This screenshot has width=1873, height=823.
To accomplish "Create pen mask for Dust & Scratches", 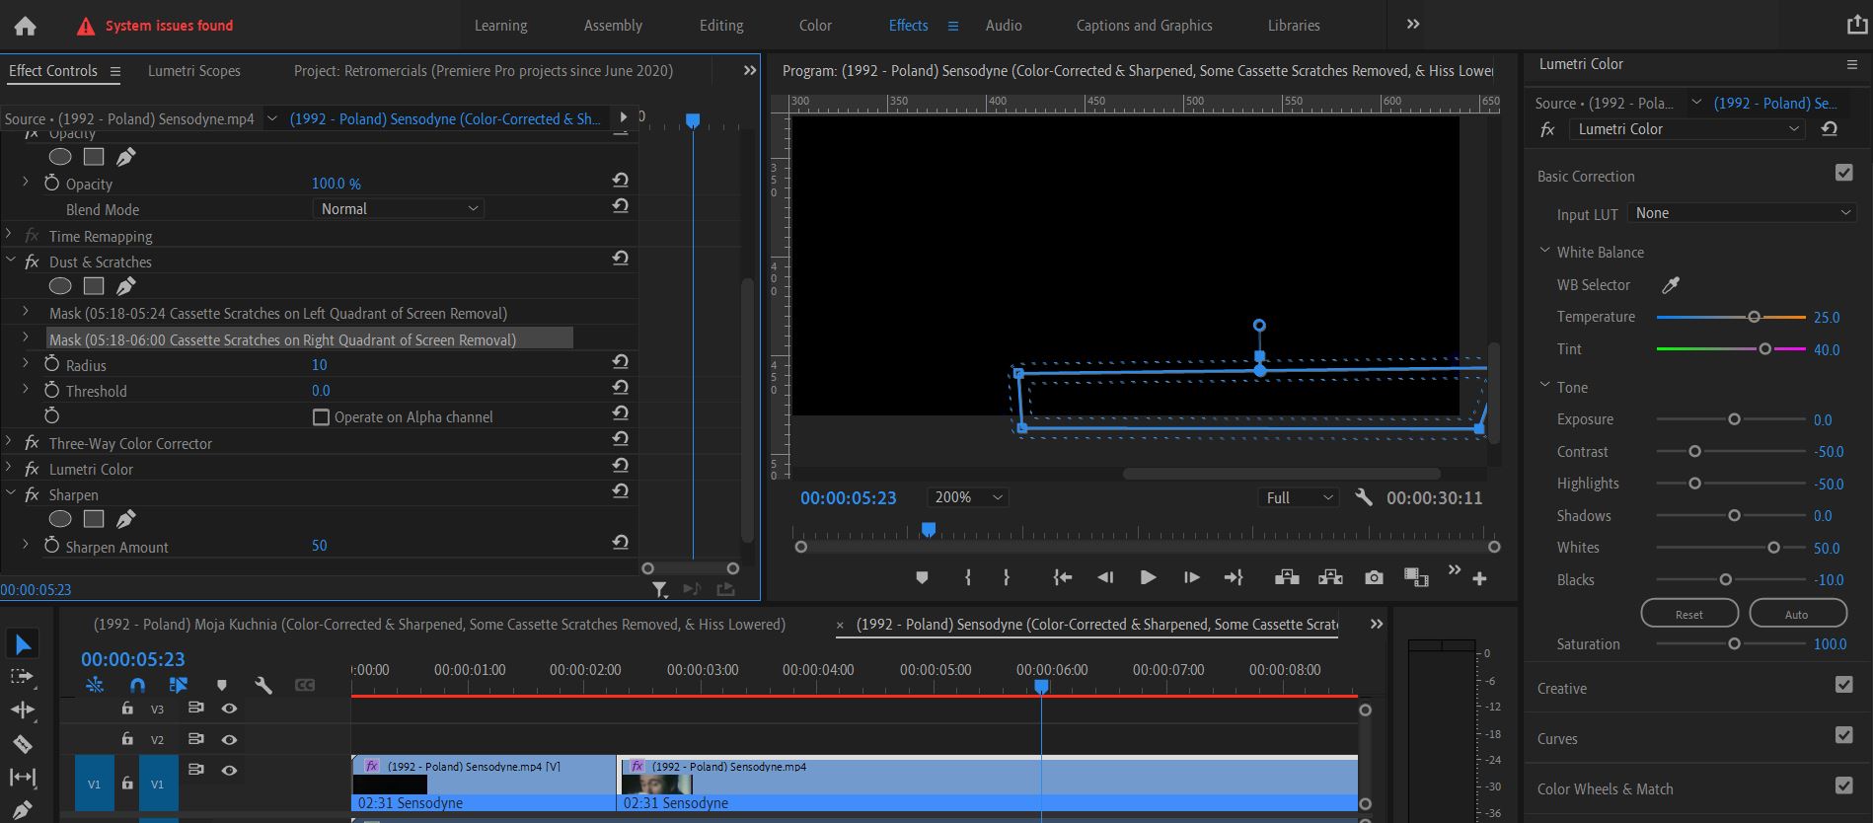I will [126, 286].
